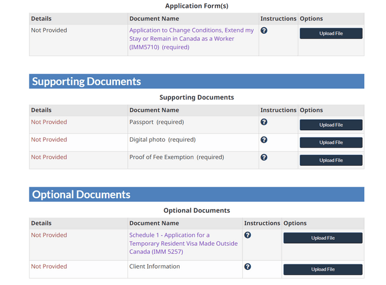Upload file for Passport document
The height and width of the screenshot is (285, 386).
pyautogui.click(x=331, y=125)
